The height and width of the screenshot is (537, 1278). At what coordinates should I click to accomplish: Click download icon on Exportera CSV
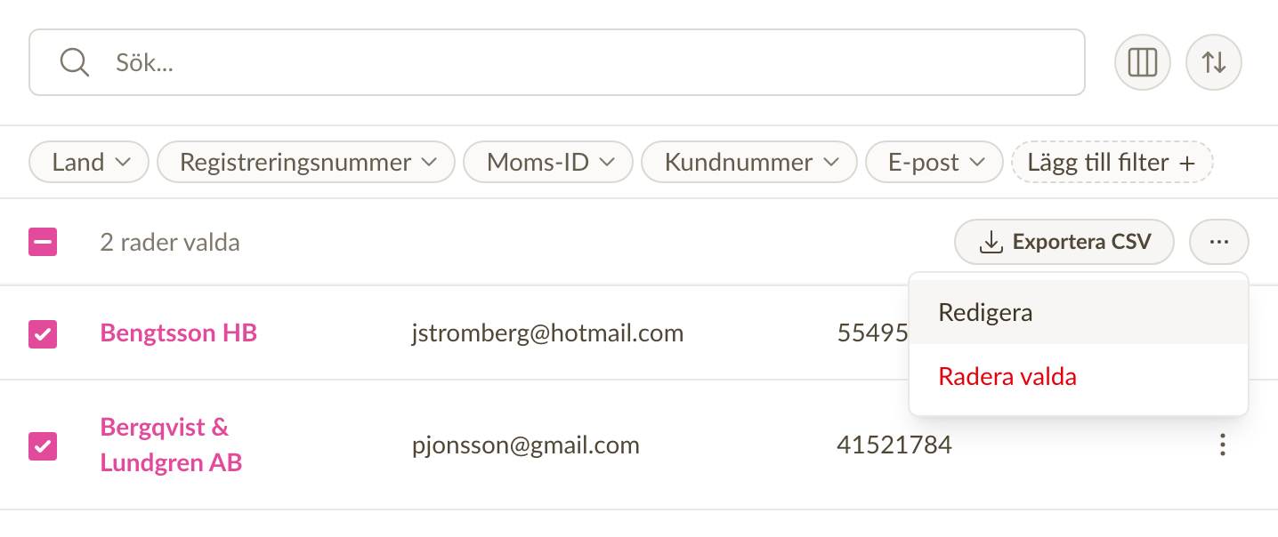[991, 242]
